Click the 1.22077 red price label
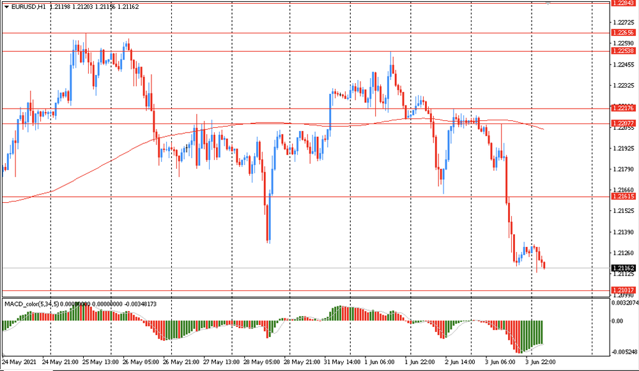Image resolution: width=639 pixels, height=371 pixels. (622, 123)
